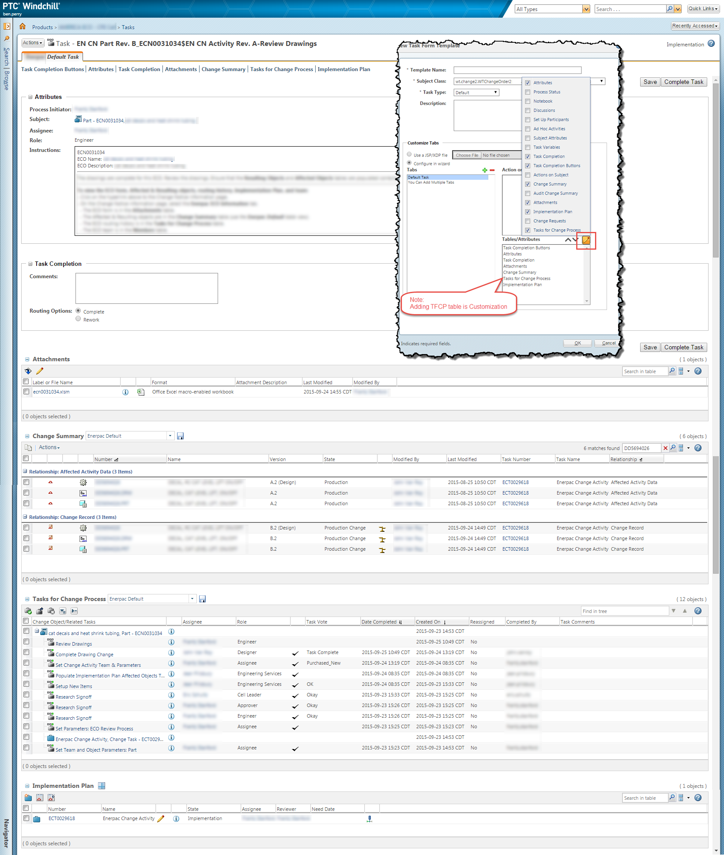The width and height of the screenshot is (724, 855).
Task: Select the Complete routing option
Action: [x=78, y=311]
